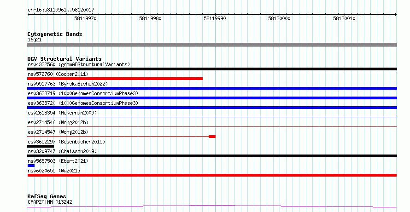Viewport: 410px width, 212px height.
Task: Open variant nsv572760 (Cooper2011) label
Action: click(58, 74)
